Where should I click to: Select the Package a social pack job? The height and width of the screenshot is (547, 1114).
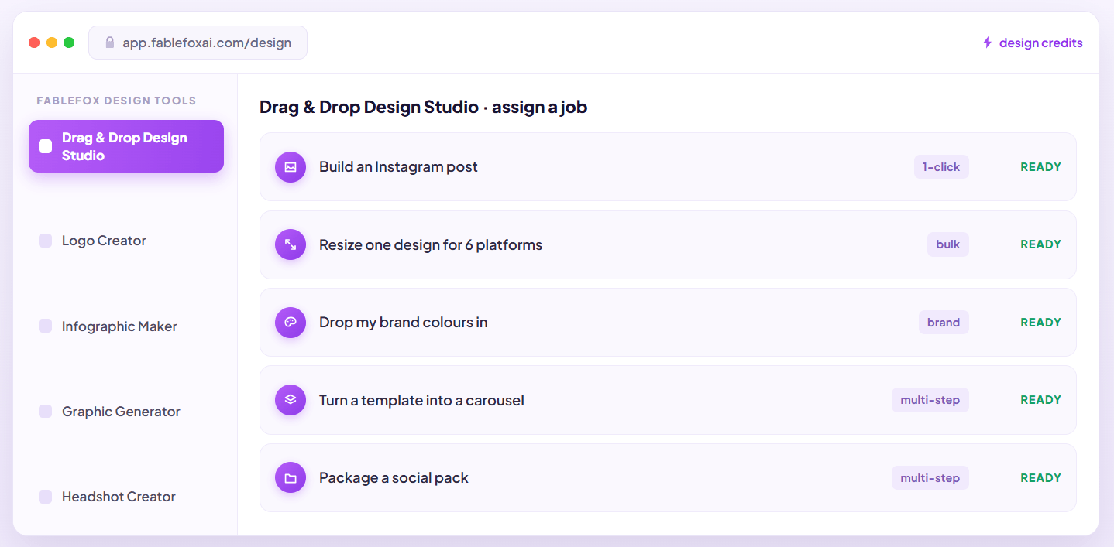pyautogui.click(x=668, y=478)
